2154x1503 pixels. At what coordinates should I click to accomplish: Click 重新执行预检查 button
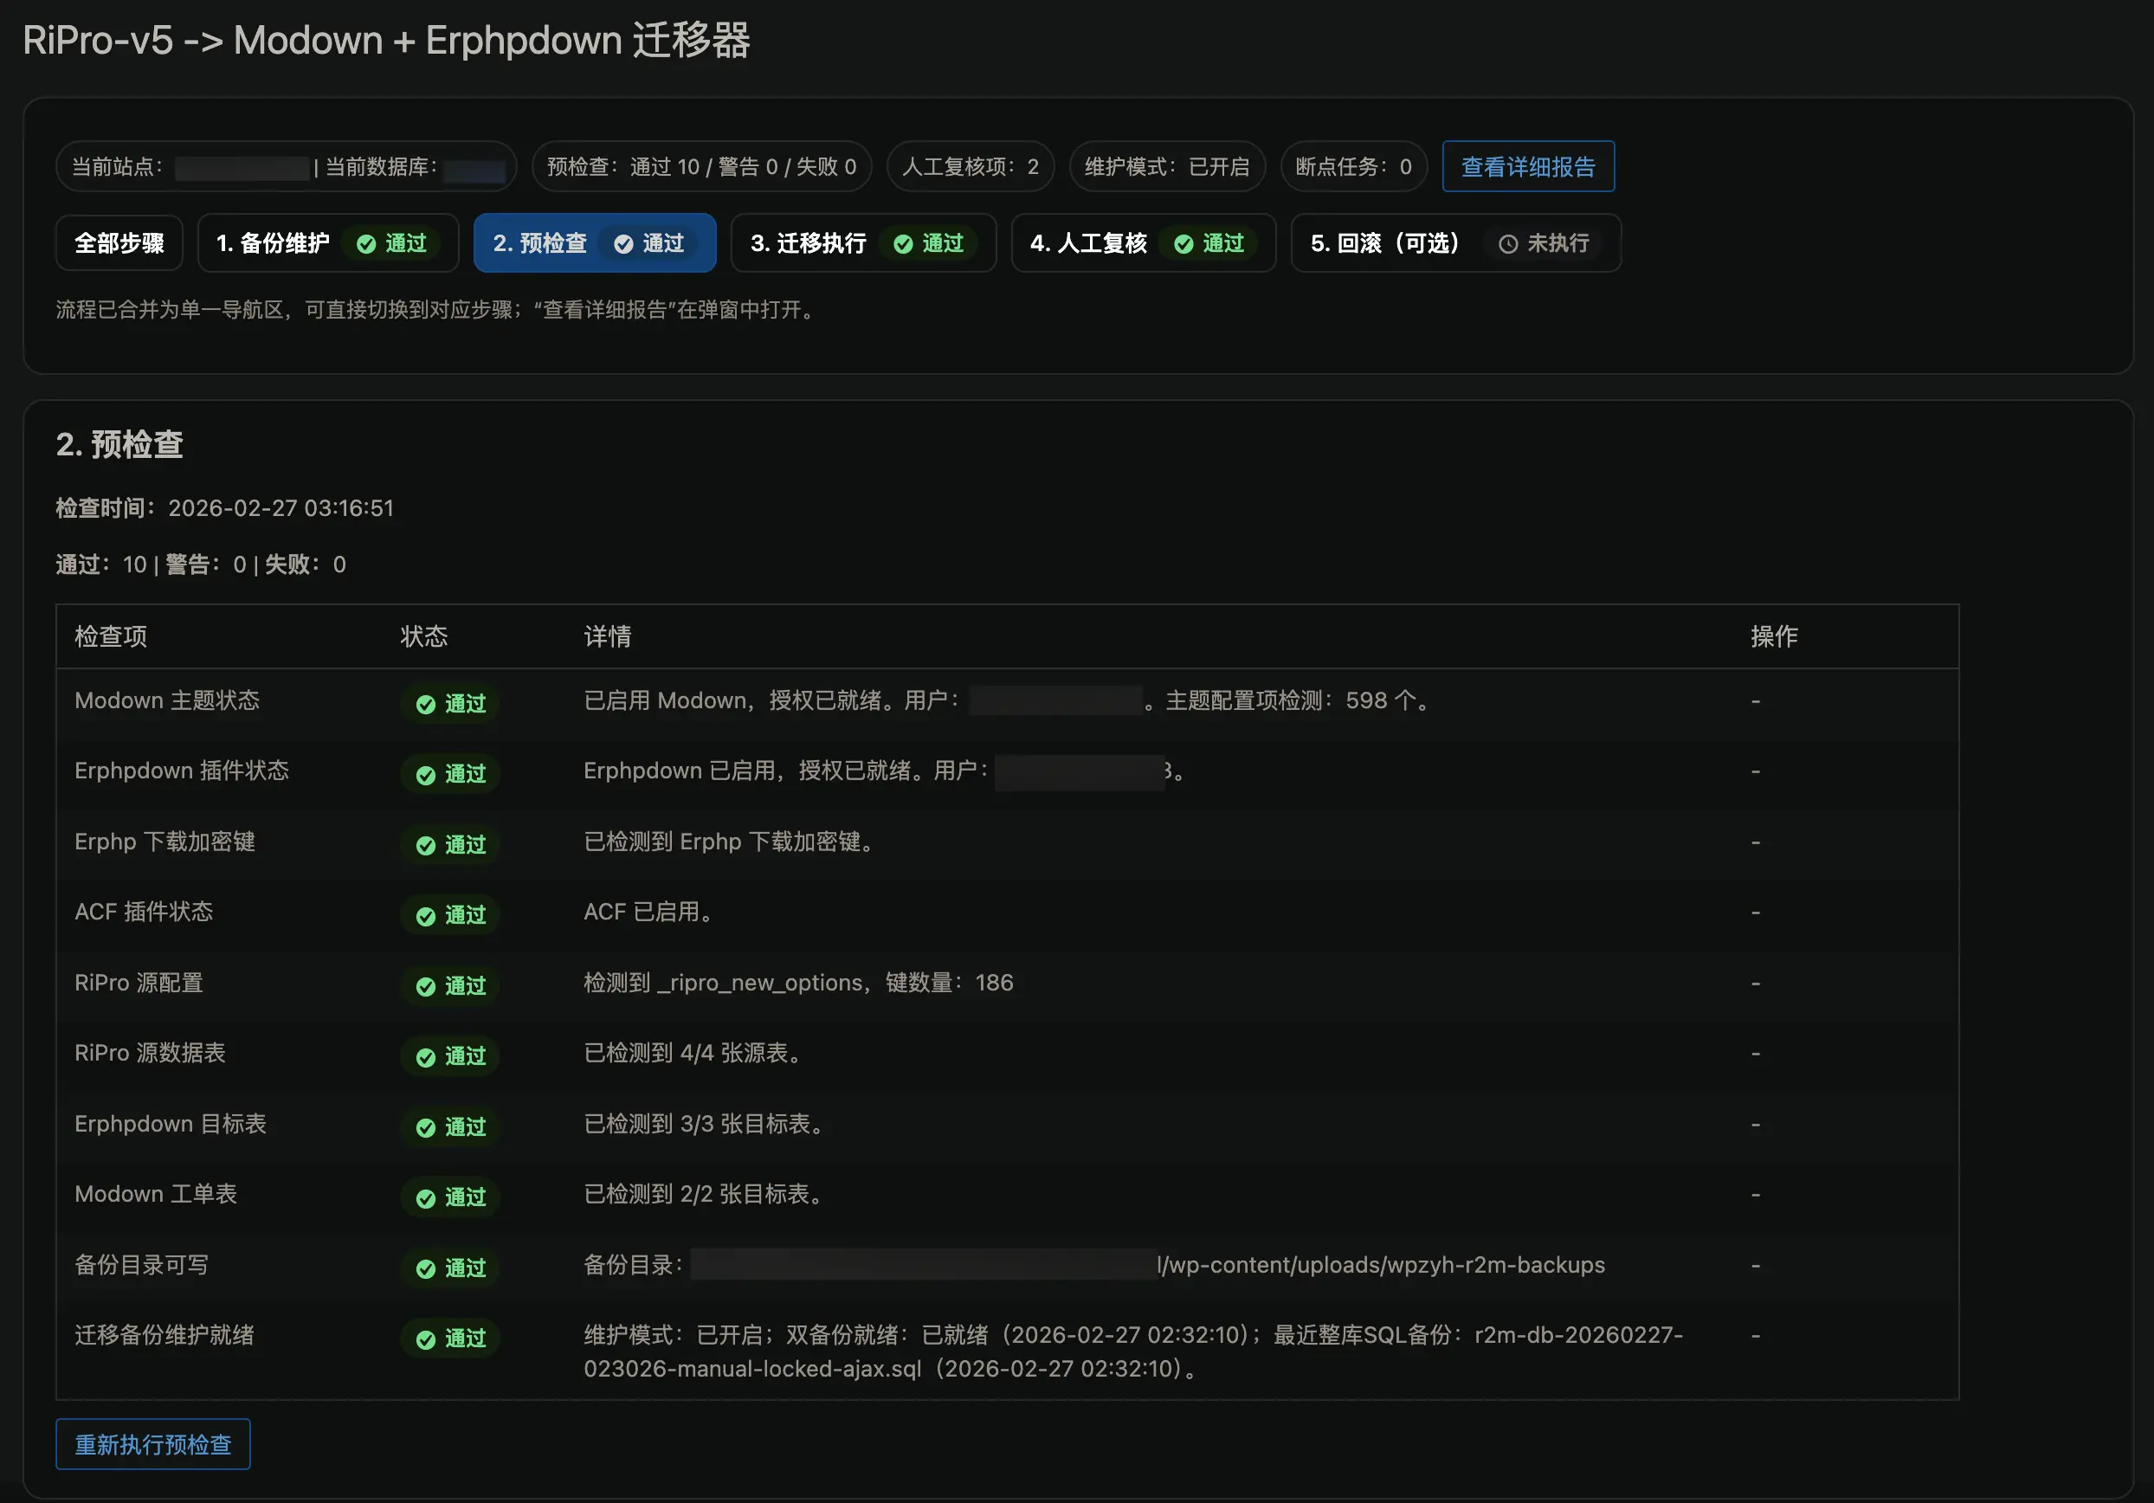(x=153, y=1444)
